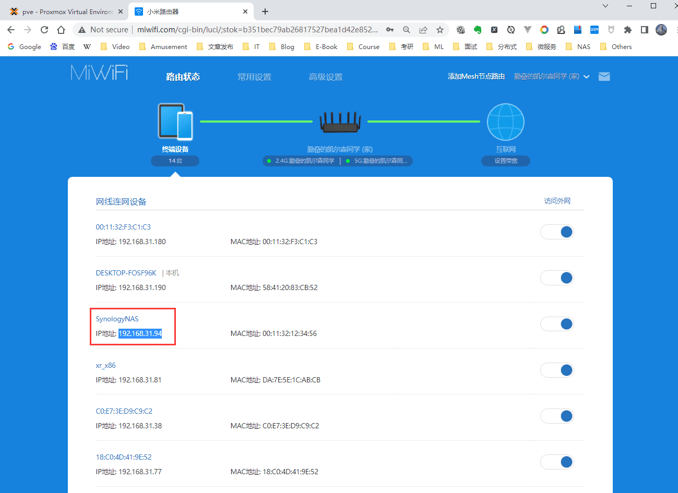This screenshot has width=678, height=493.
Task: Click the Not secure warning icon
Action: 82,30
